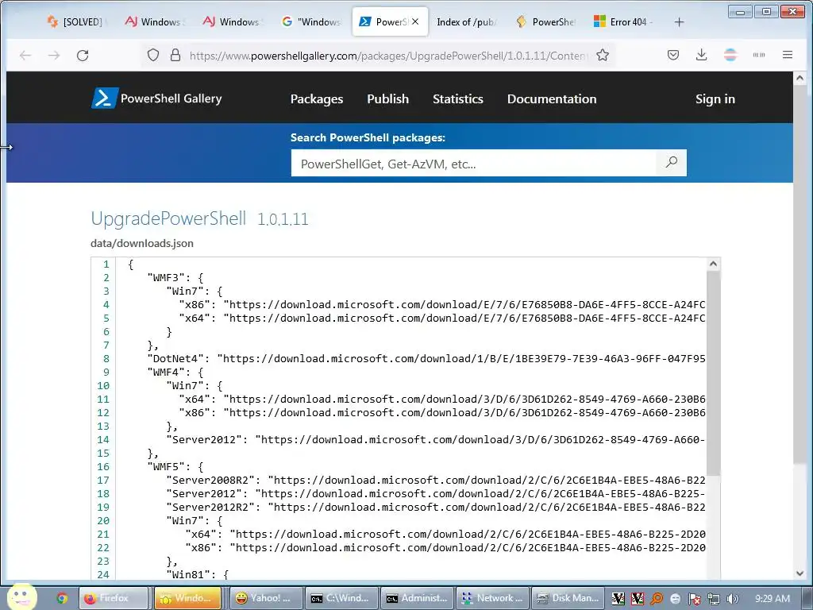Open the smiley face tray icon
Screen dimensions: 813x610
pos(675,599)
